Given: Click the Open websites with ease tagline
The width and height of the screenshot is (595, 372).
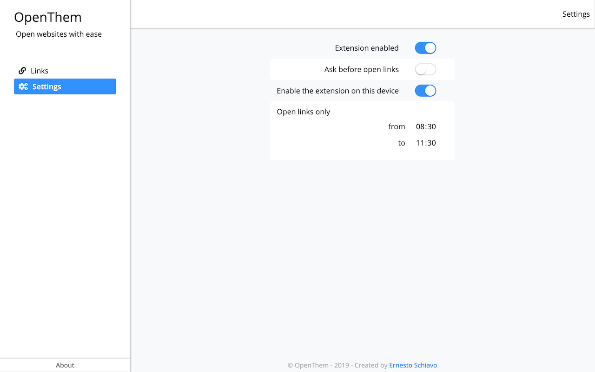Looking at the screenshot, I should [x=59, y=34].
